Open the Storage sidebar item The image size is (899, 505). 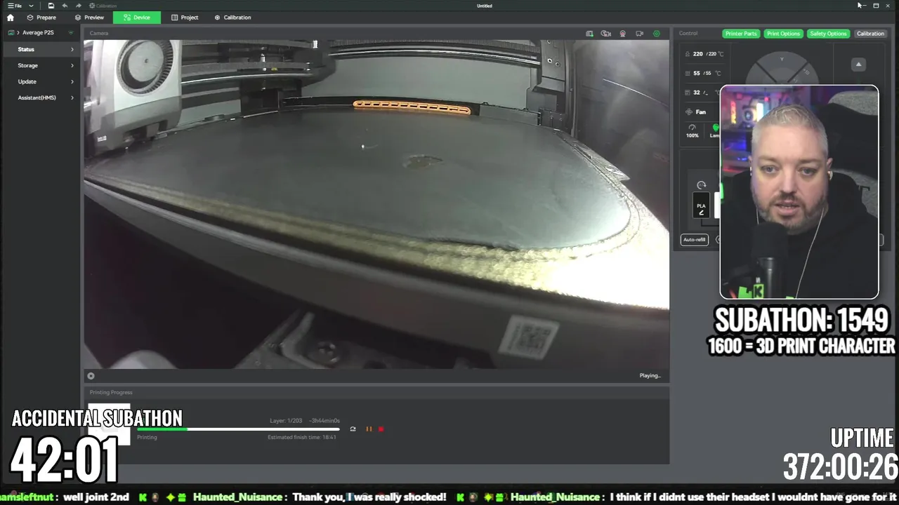[42, 65]
